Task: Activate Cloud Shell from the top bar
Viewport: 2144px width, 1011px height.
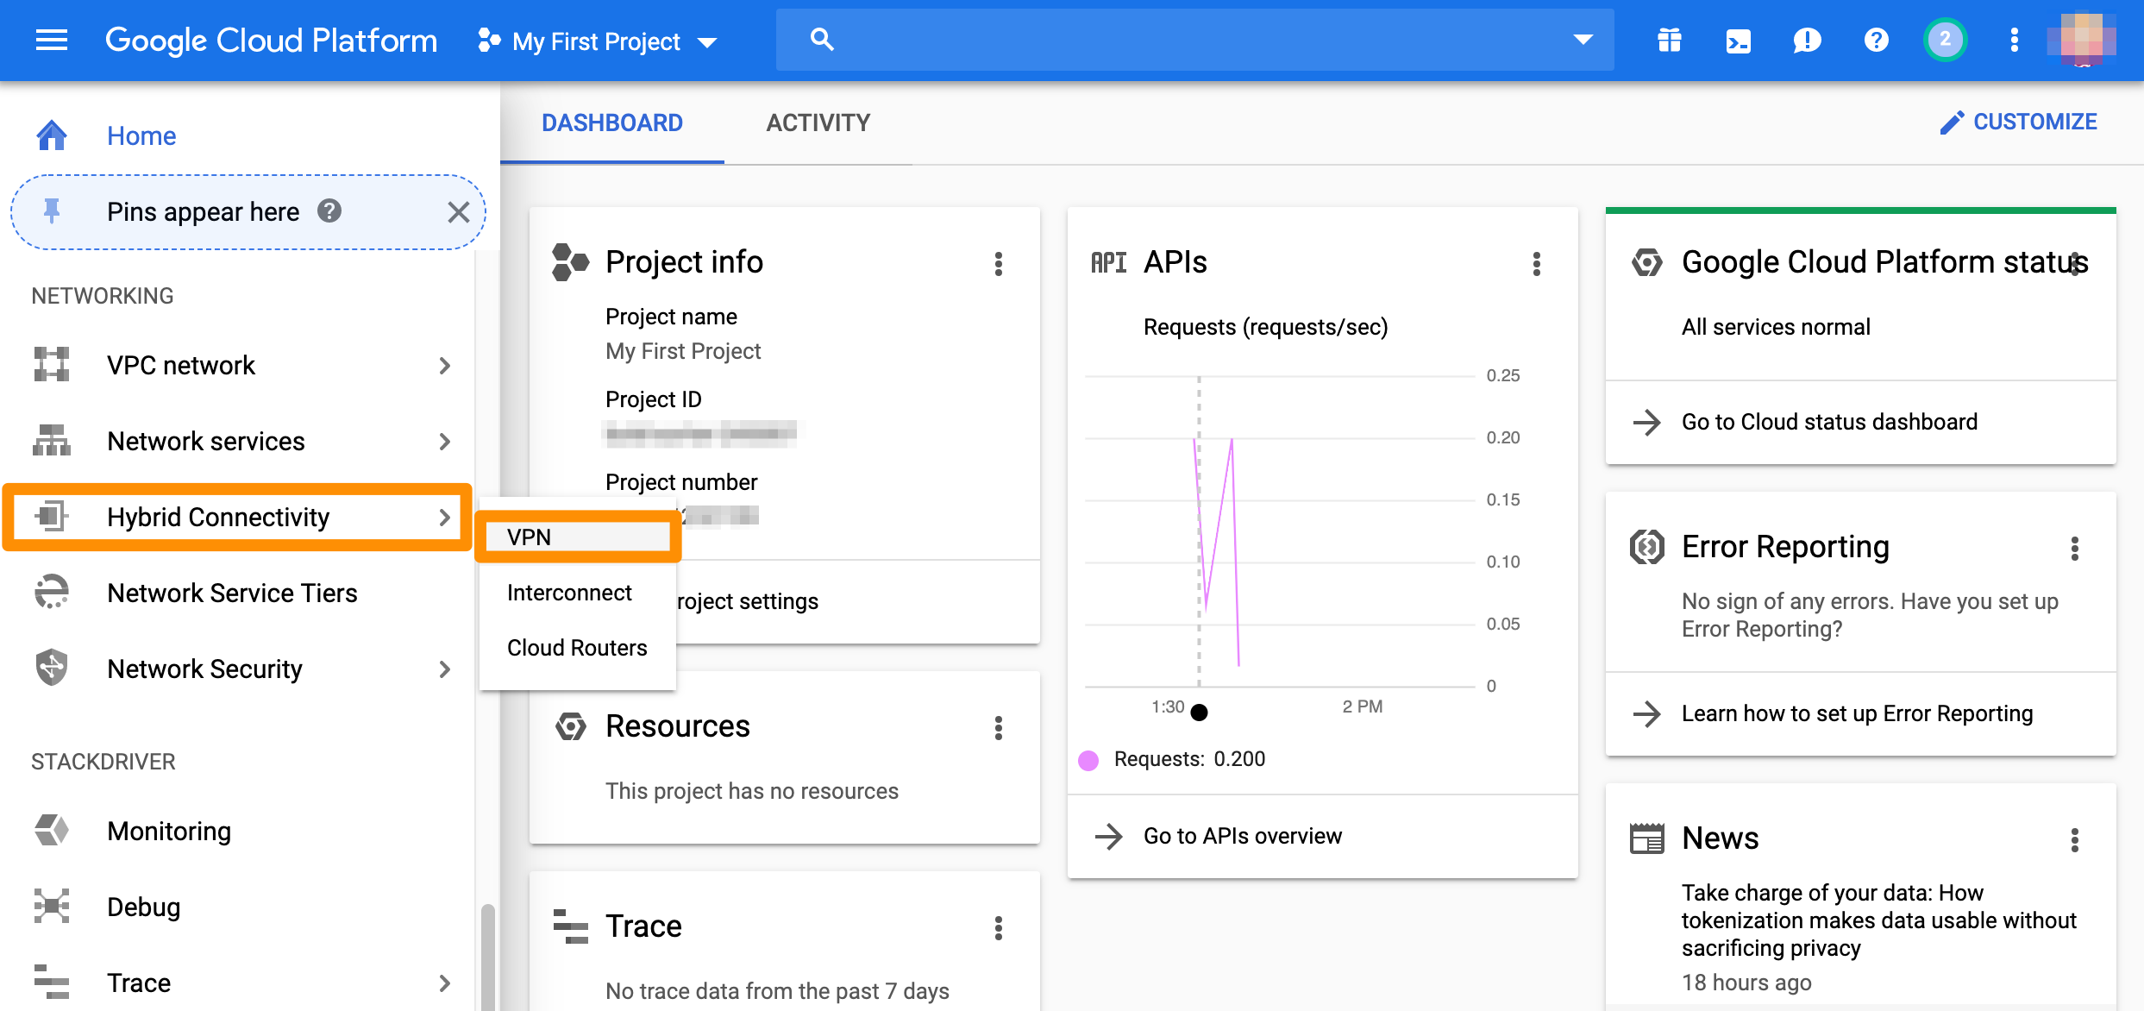Action: coord(1738,40)
